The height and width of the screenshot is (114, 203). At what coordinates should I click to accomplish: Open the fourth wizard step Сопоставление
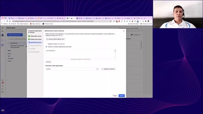click(35, 46)
